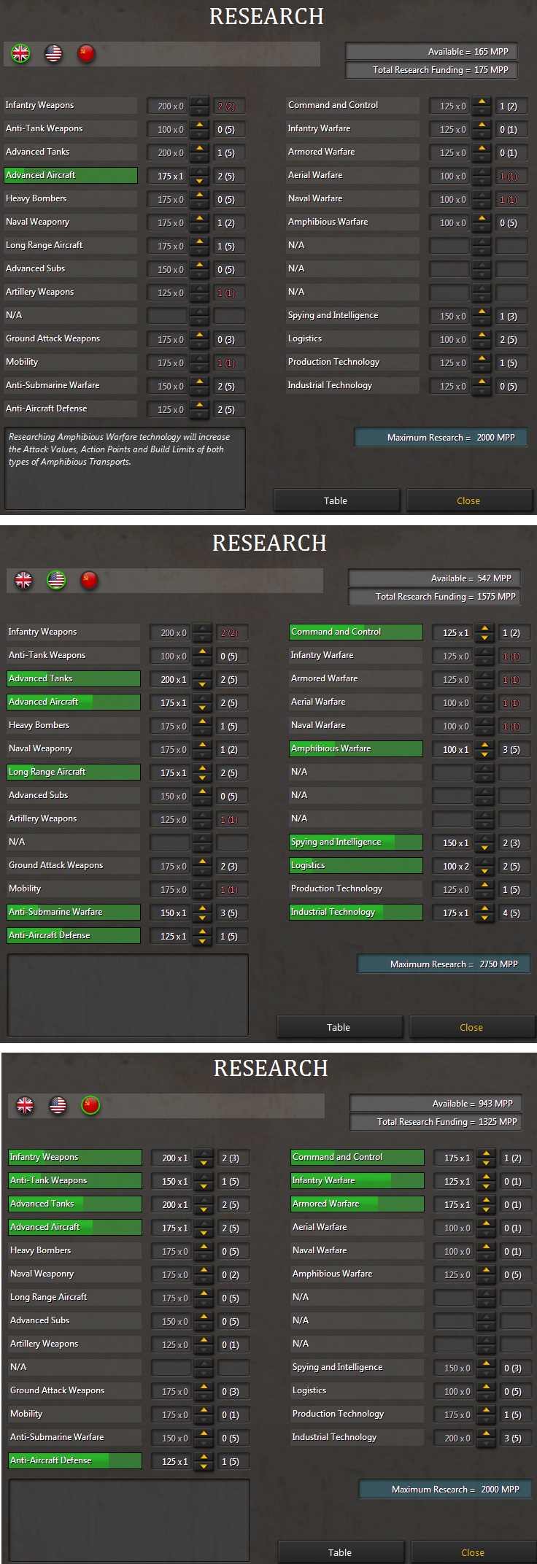Increase Spying and Intelligence funding in the 165 MPP screen
Viewport: 537px width, 1564px height.
pyautogui.click(x=482, y=311)
